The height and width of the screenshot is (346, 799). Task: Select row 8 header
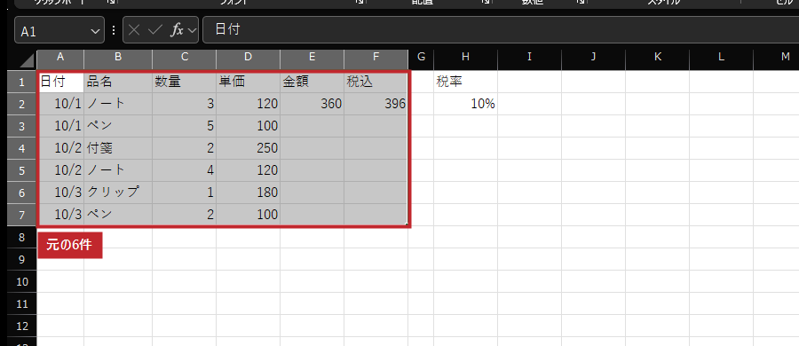tap(22, 237)
